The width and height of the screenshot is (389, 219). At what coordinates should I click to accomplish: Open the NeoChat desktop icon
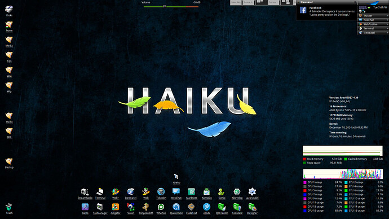pos(176,192)
